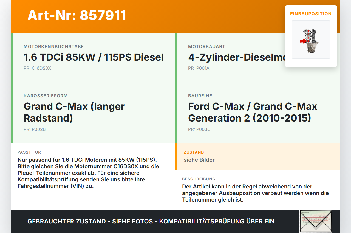This screenshot has height=233, width=351.
Task: Click the 4-Zylinder motor type heading
Action: pos(236,57)
